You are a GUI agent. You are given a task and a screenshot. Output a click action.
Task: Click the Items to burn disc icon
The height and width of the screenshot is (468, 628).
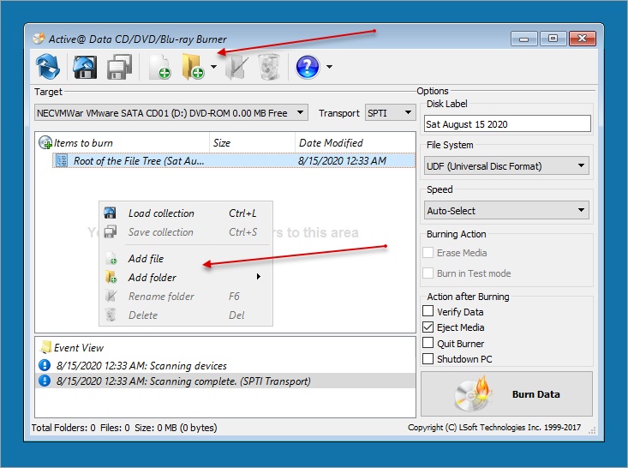click(45, 142)
